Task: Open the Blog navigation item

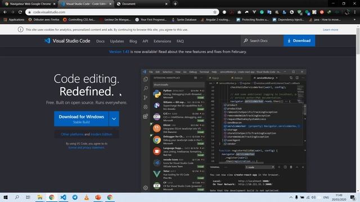Action: coord(133,41)
